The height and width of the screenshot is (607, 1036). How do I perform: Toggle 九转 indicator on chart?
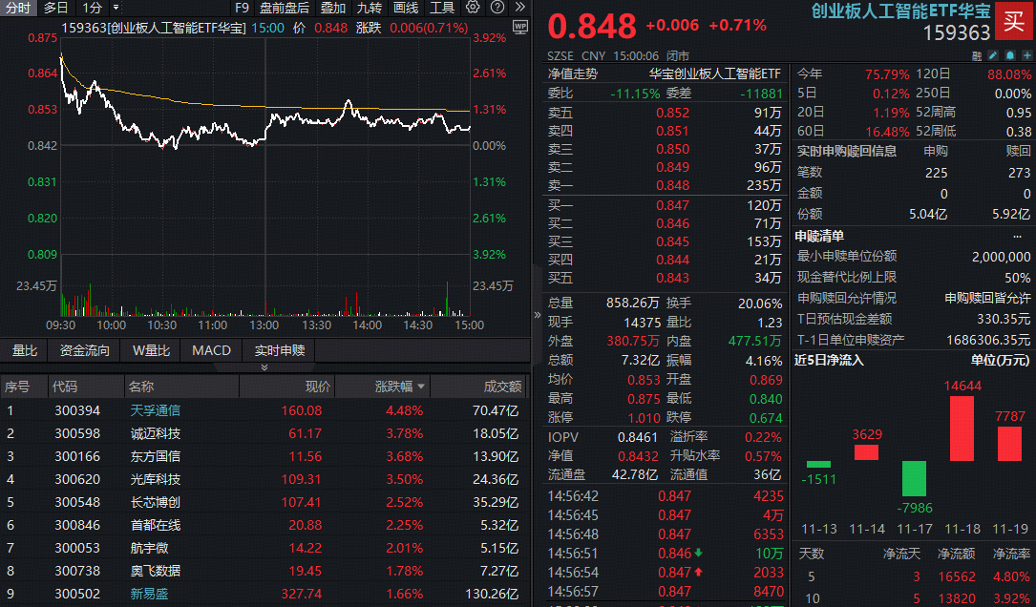tap(370, 8)
